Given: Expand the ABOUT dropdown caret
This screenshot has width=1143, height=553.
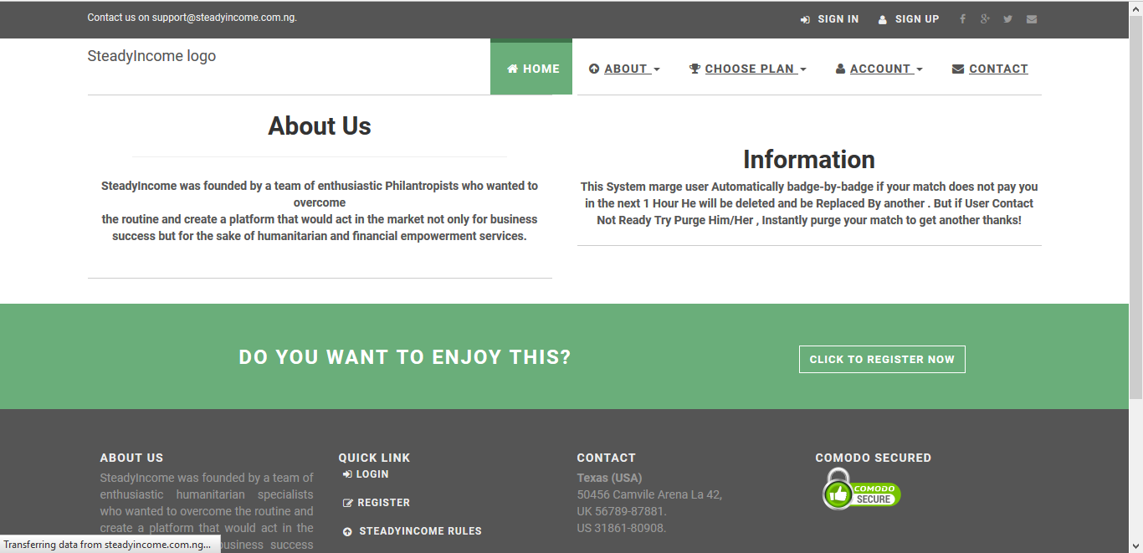Looking at the screenshot, I should coord(657,69).
